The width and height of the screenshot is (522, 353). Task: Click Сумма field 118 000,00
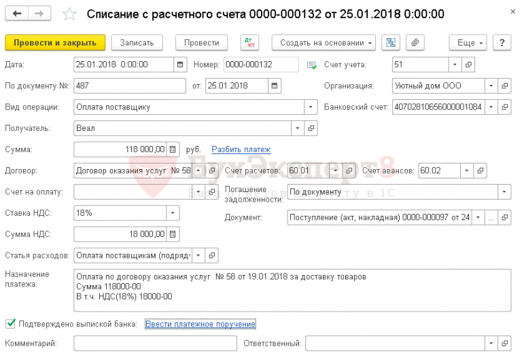click(x=120, y=149)
